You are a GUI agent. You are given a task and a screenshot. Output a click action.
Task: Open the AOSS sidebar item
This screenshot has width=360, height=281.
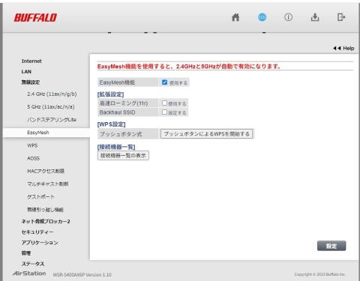tap(33, 158)
